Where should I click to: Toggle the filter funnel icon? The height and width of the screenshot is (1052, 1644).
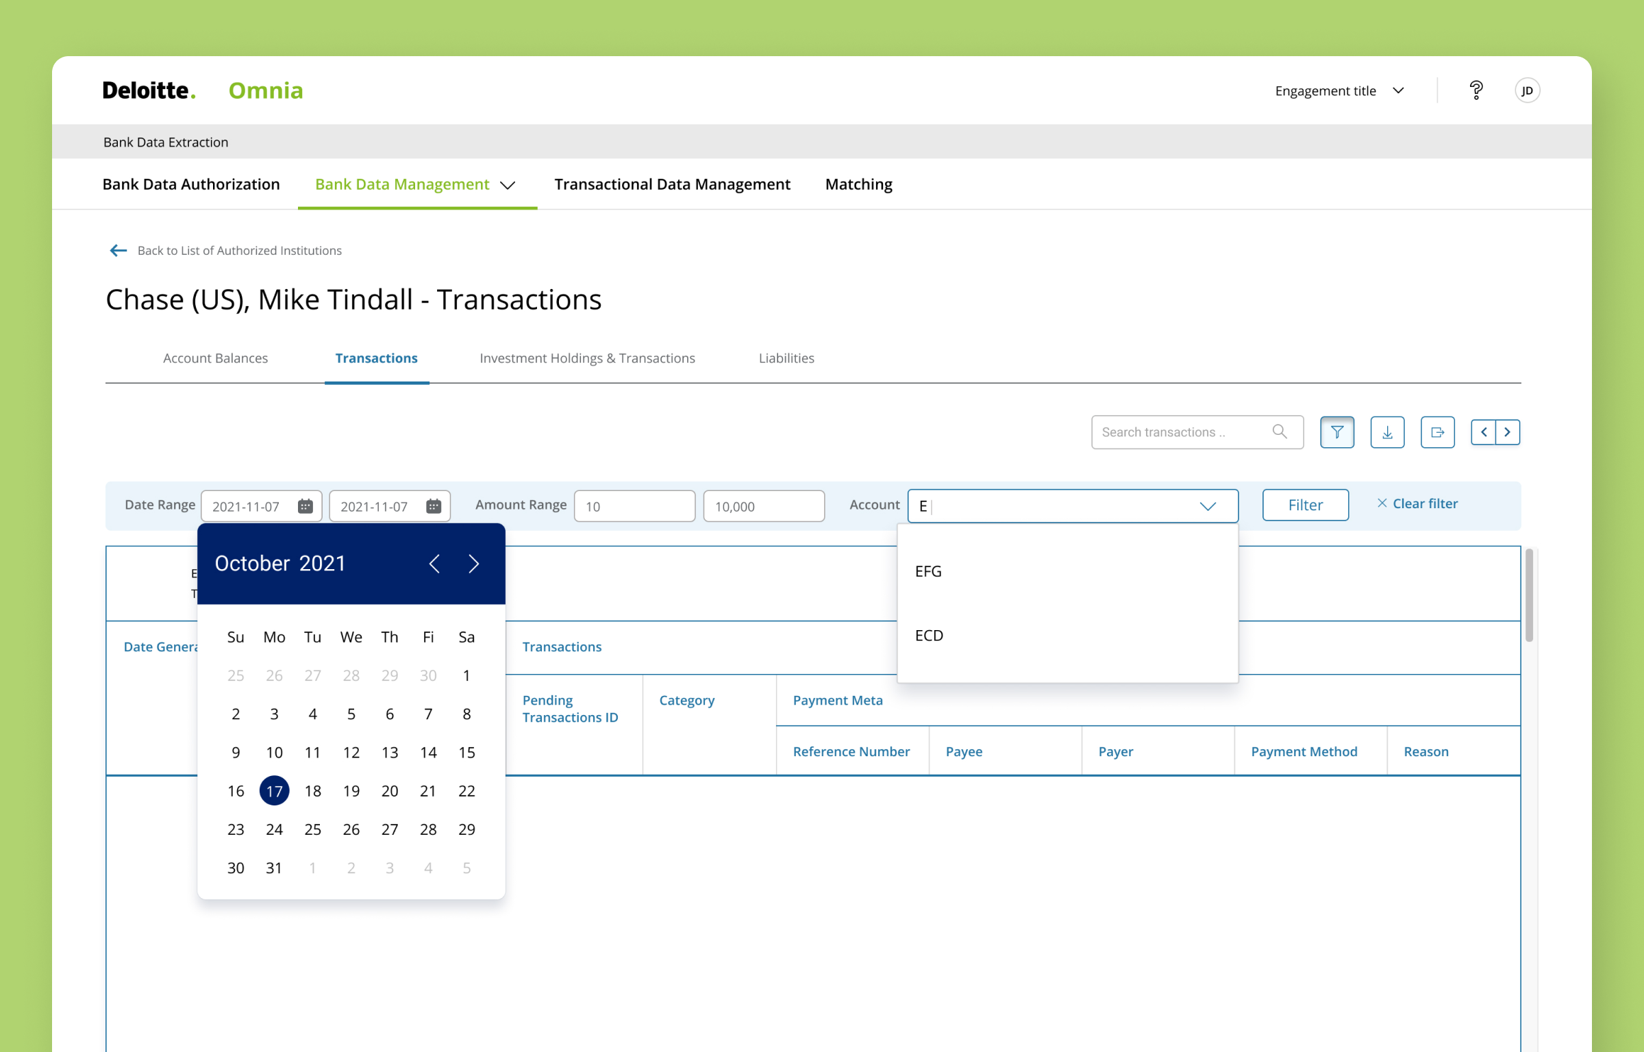pyautogui.click(x=1337, y=432)
